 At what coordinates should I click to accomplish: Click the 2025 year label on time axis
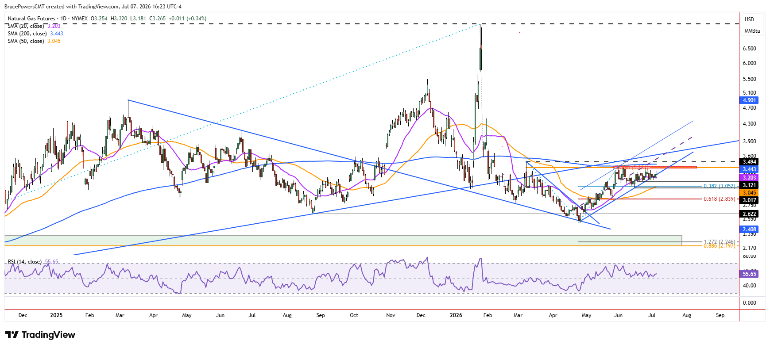pos(56,315)
